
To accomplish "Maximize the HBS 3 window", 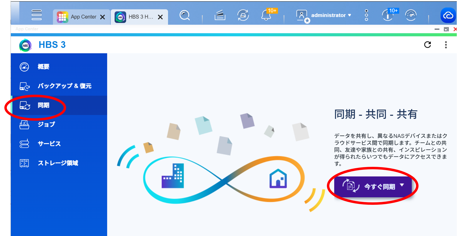I will click(x=446, y=29).
